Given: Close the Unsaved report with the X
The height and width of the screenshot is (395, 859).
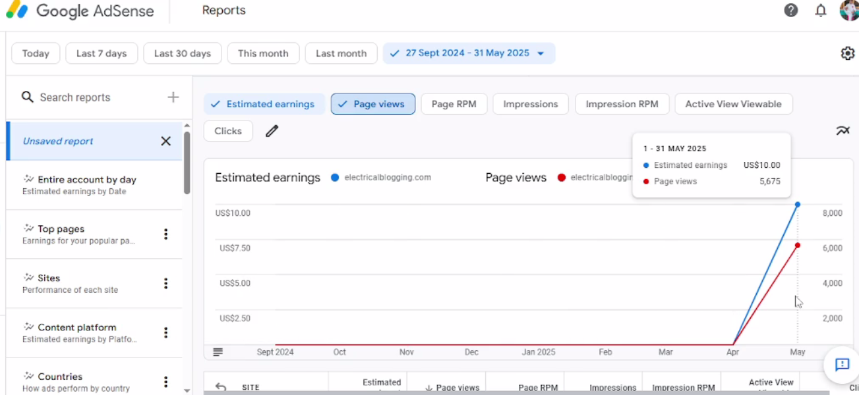Looking at the screenshot, I should pyautogui.click(x=166, y=141).
